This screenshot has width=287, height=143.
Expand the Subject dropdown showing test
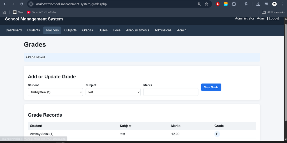click(113, 92)
